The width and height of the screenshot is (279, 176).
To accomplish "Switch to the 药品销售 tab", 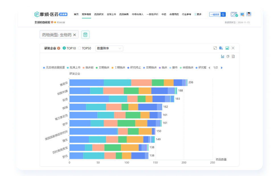I will click(124, 14).
